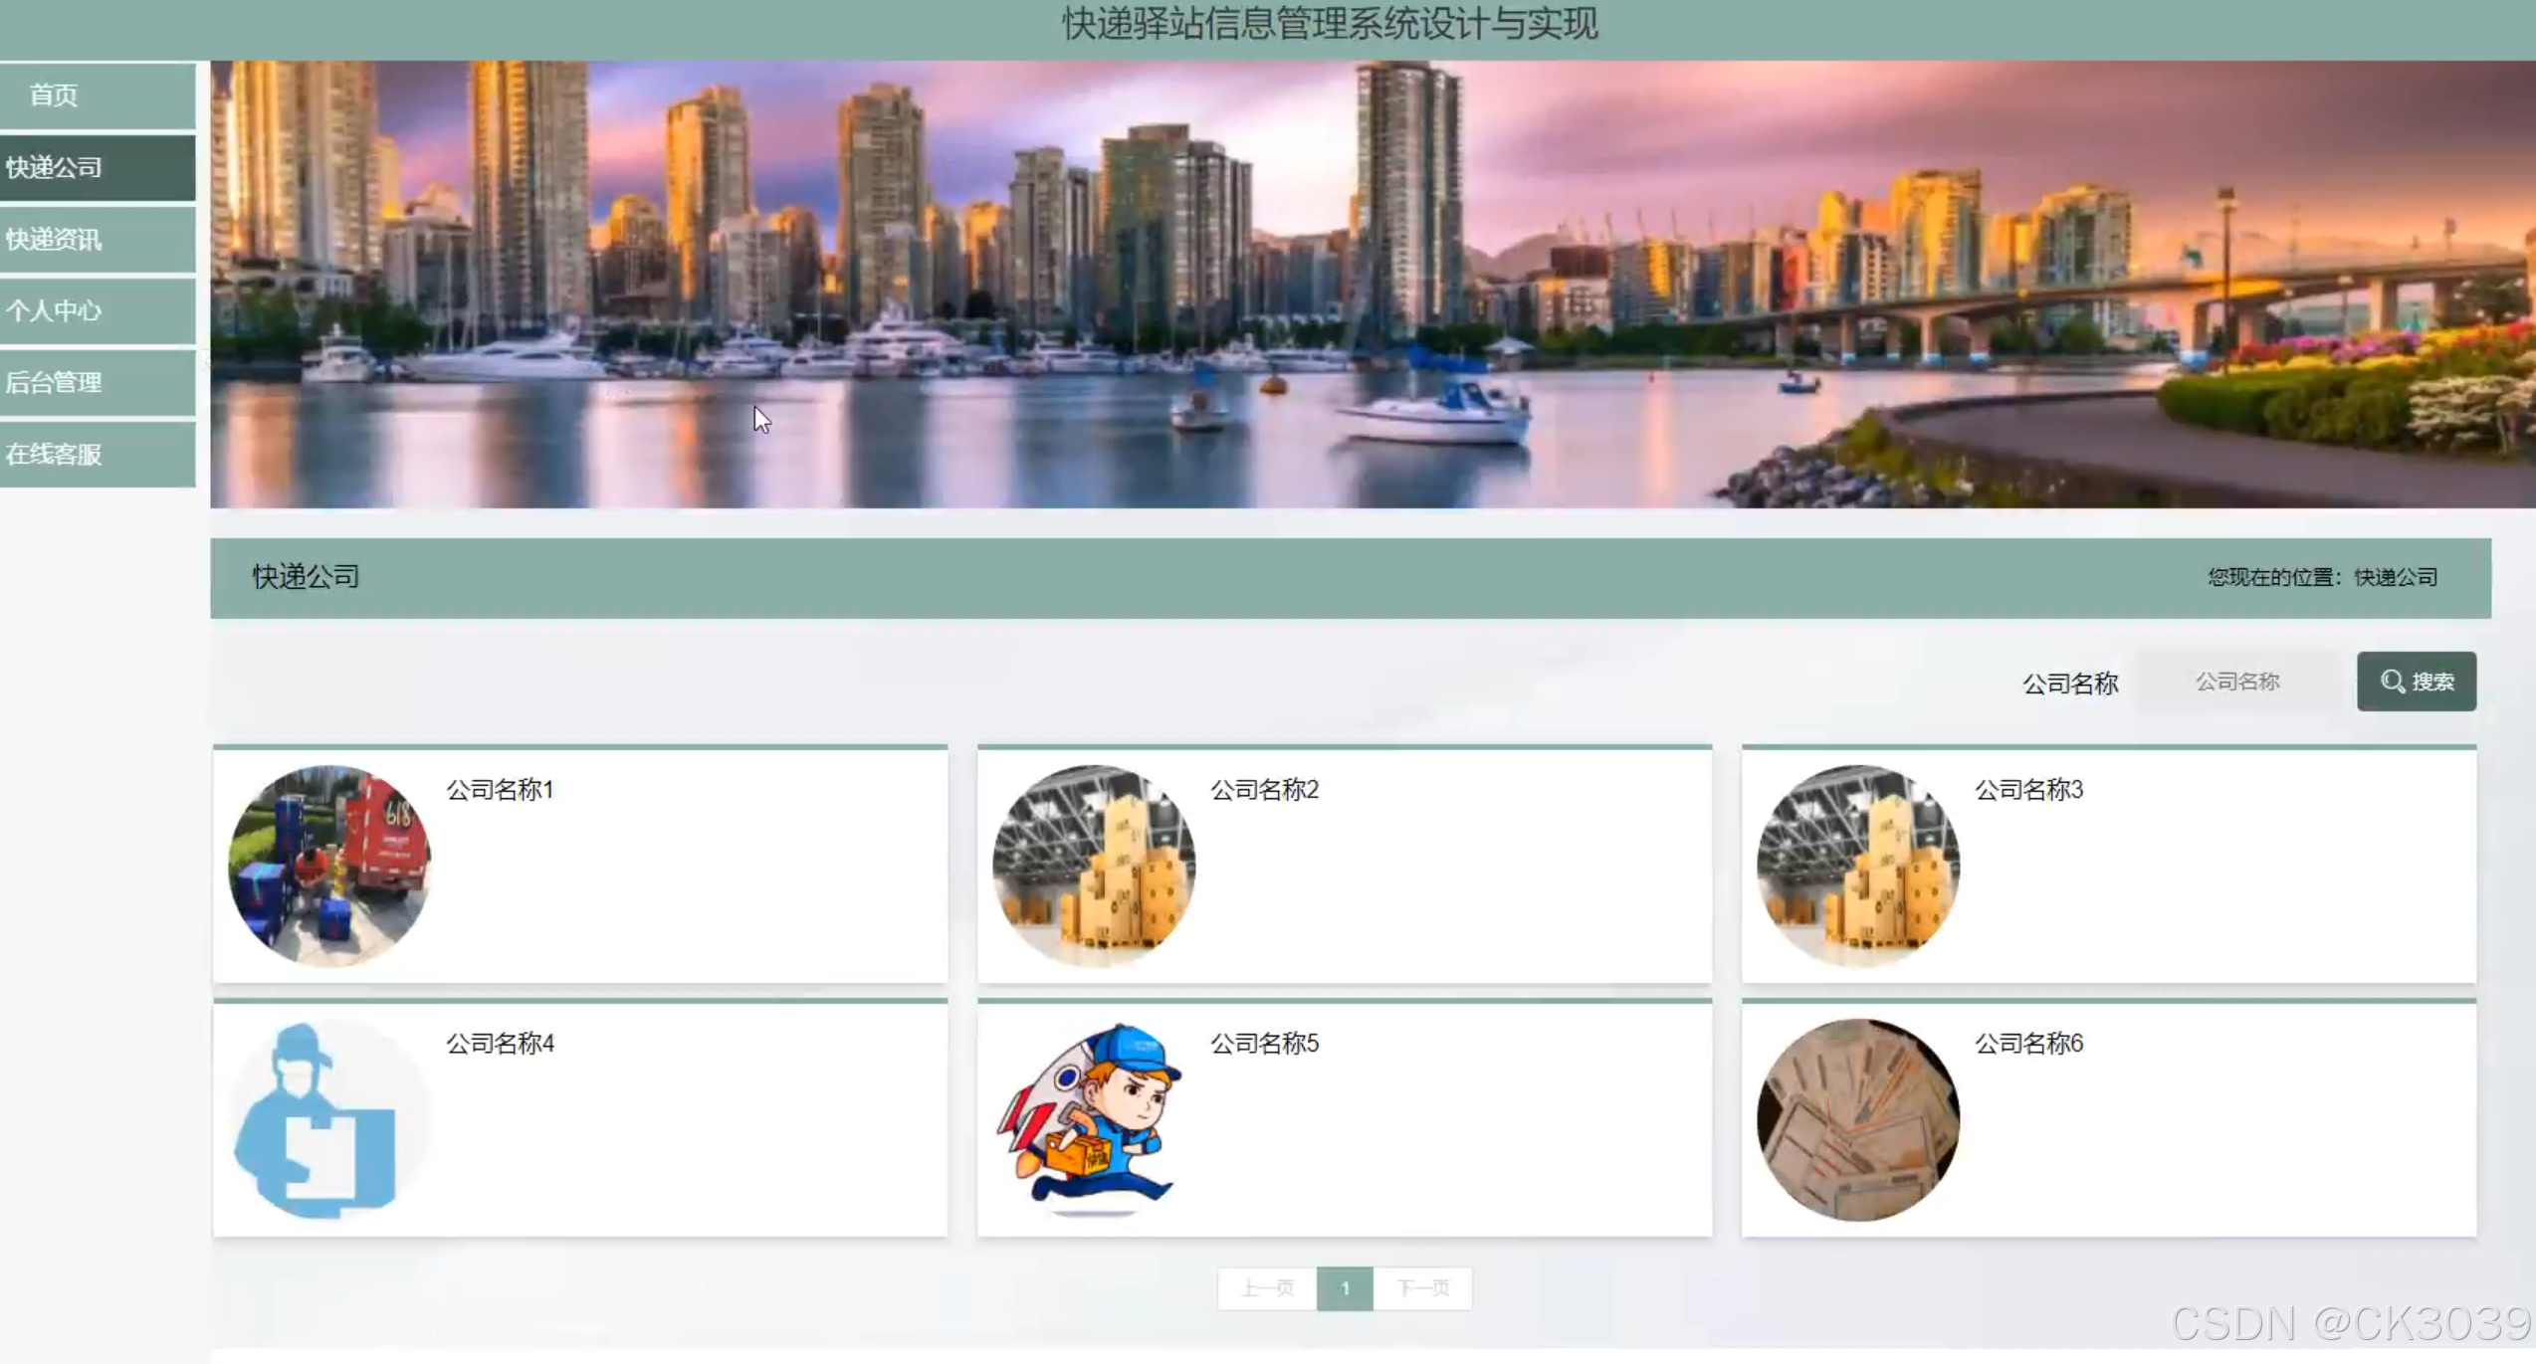The image size is (2536, 1364).
Task: Go to 快递资讯 in the sidebar
Action: [55, 239]
